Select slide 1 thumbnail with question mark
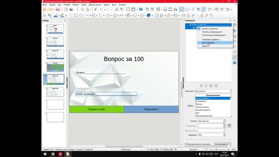The height and width of the screenshot is (157, 279). (x=55, y=29)
